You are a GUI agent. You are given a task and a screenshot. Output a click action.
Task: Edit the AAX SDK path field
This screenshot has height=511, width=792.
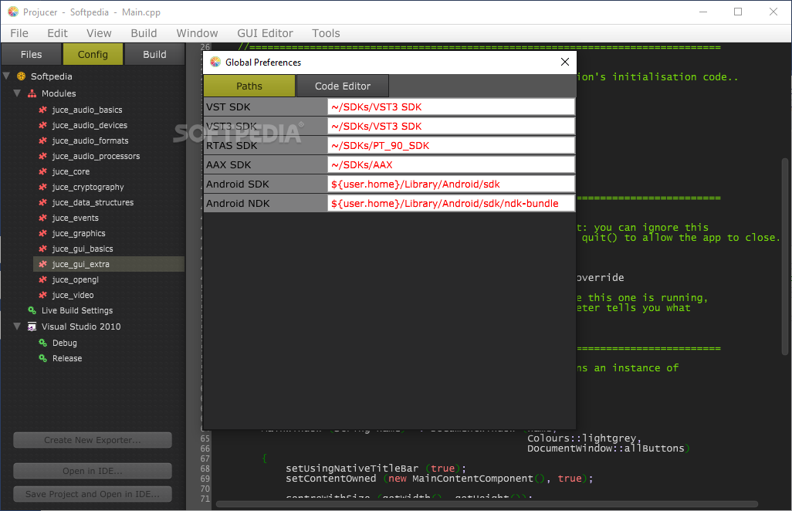[451, 164]
